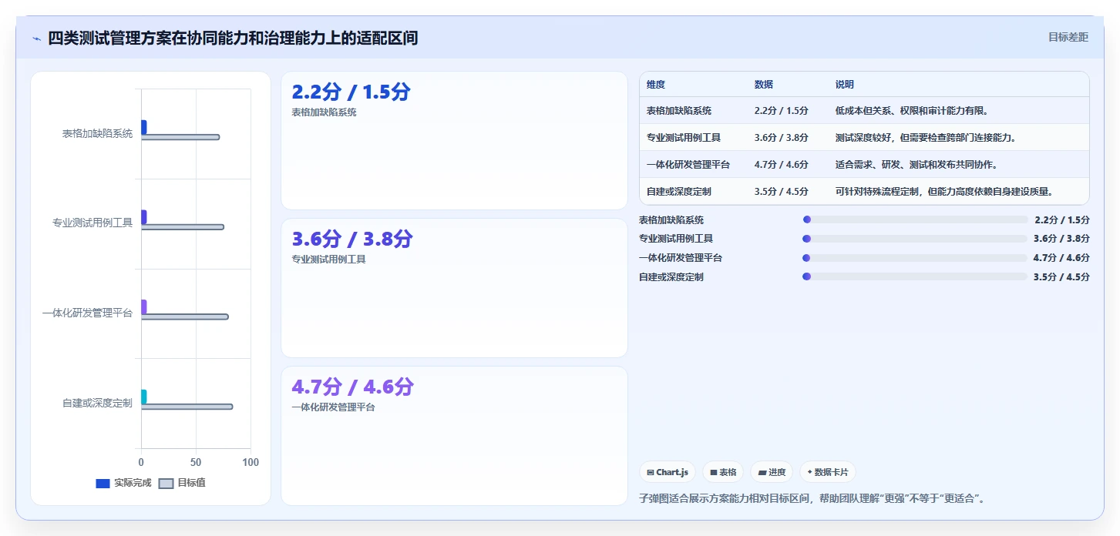Click the x-axis tick 100
Screen dimensions: 1120x536
point(251,463)
